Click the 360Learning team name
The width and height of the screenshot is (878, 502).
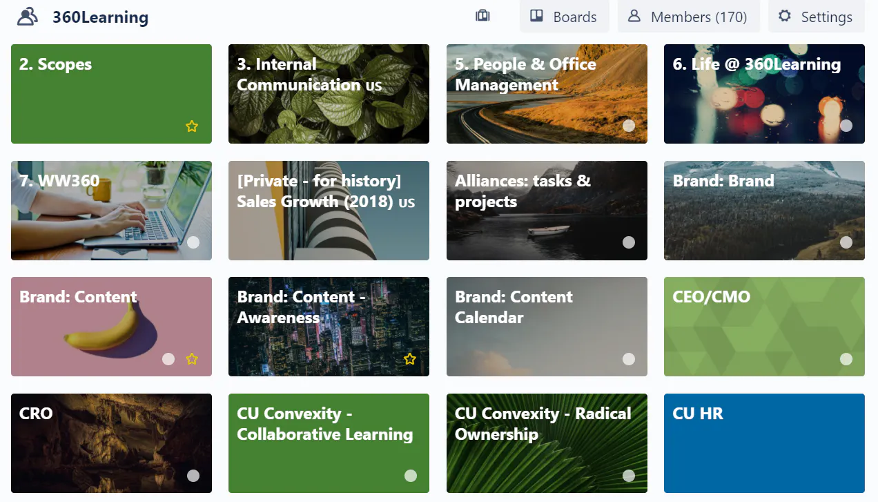click(101, 17)
